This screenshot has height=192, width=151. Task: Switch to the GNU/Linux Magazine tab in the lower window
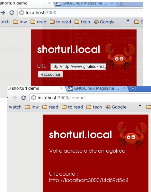(97, 88)
